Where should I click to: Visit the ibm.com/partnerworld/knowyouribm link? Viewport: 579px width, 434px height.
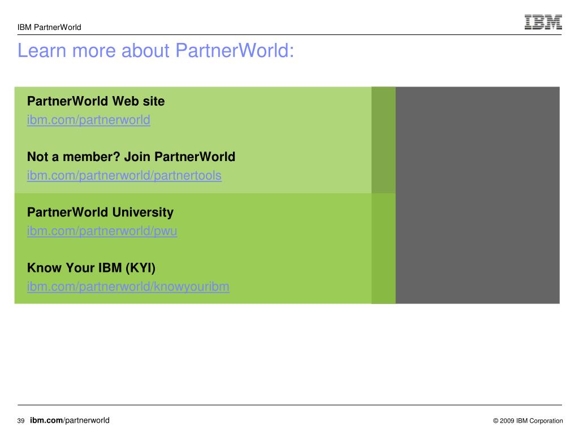click(x=128, y=287)
